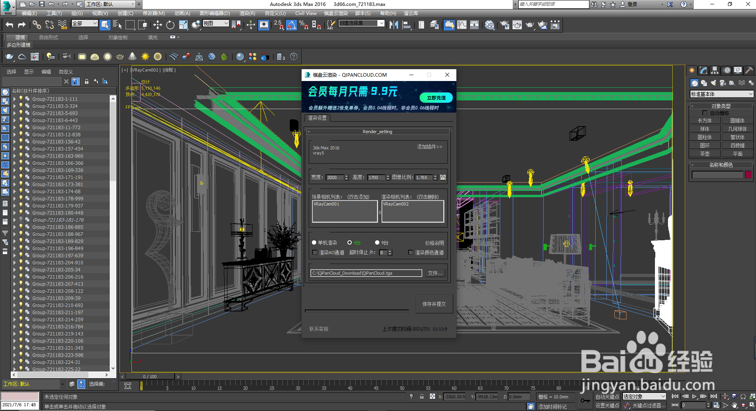Toggle light bulb visibility for Group-721183-1-111

(21, 99)
